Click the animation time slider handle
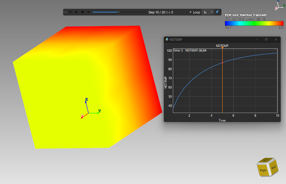The image size is (286, 184). click(x=118, y=12)
